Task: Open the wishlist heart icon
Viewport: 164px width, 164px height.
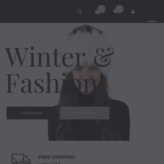Action: coord(115,11)
